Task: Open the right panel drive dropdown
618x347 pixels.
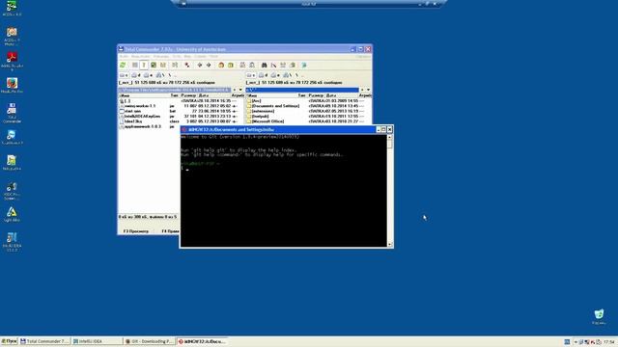Action: 251,75
